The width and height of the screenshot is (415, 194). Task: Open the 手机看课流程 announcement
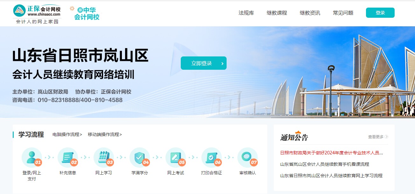click(324, 164)
